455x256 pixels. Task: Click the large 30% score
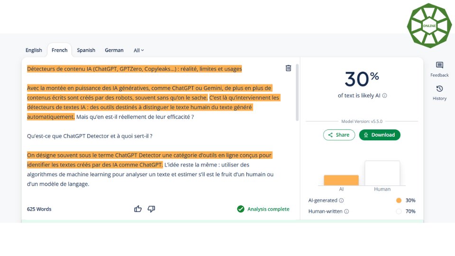pyautogui.click(x=362, y=79)
